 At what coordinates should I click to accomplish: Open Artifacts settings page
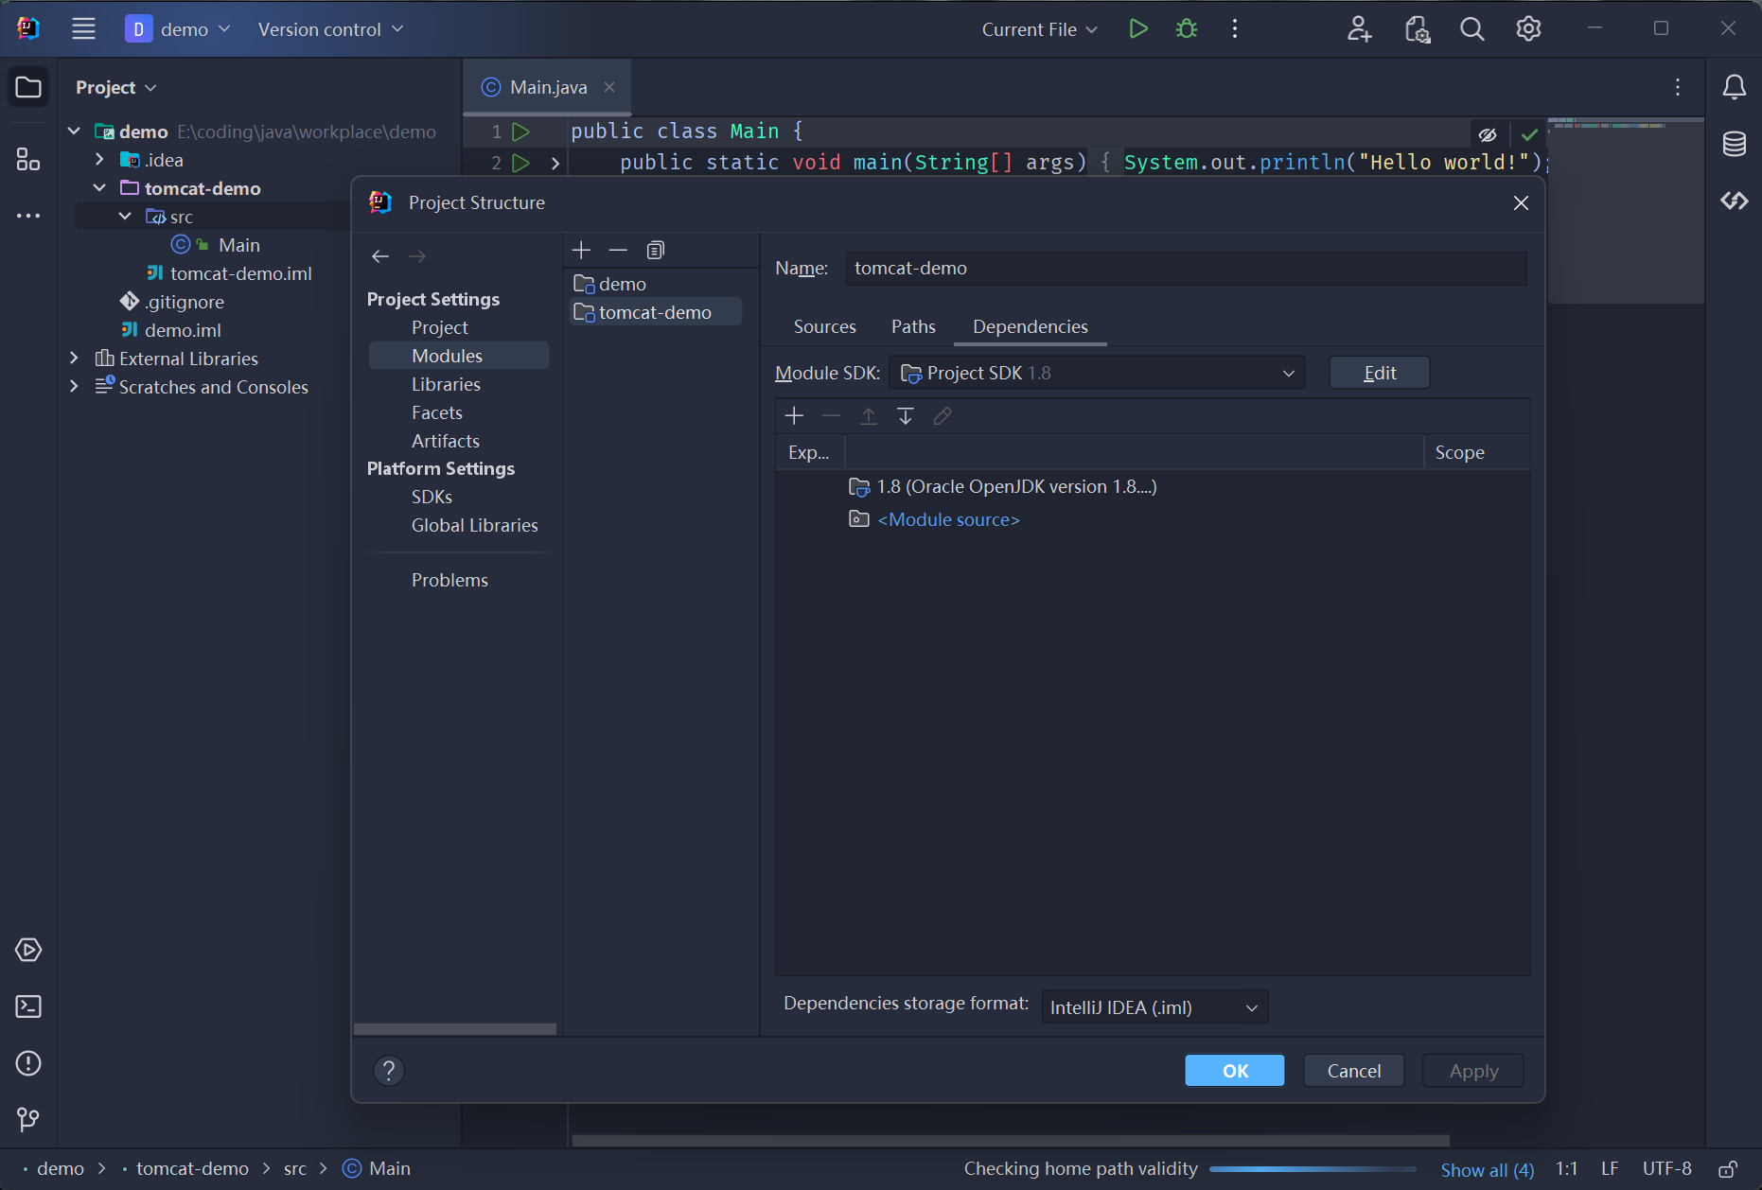tap(445, 441)
